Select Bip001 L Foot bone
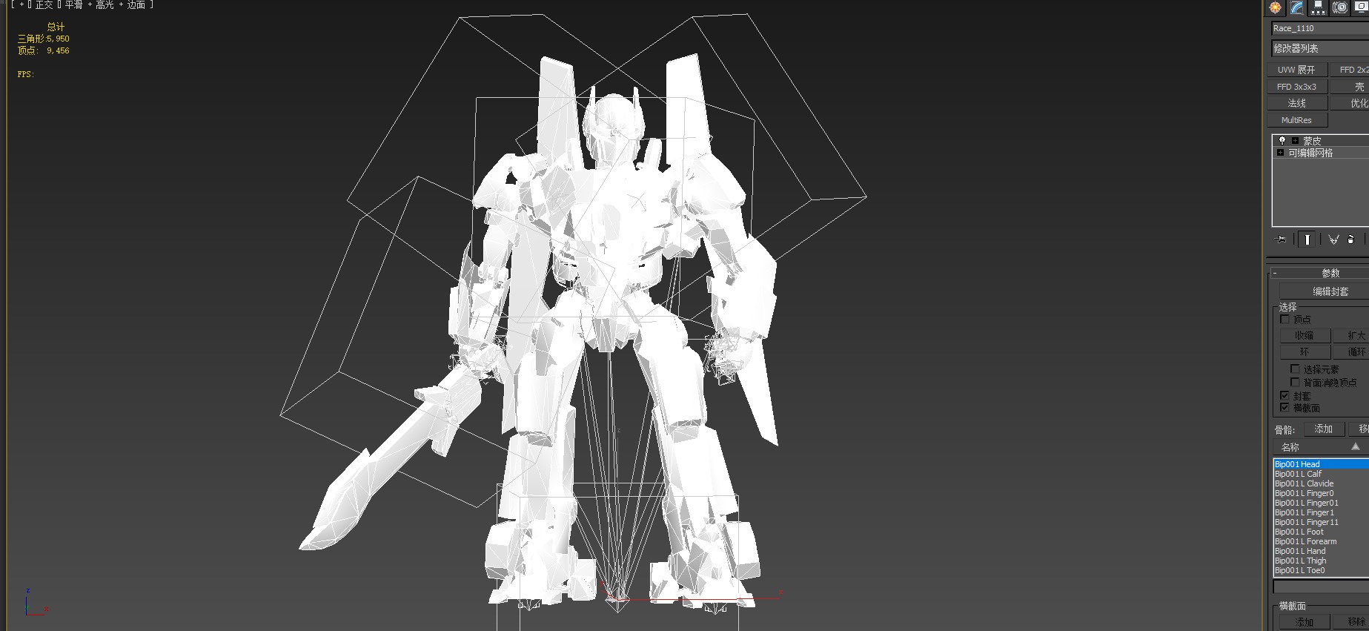 pos(1321,532)
